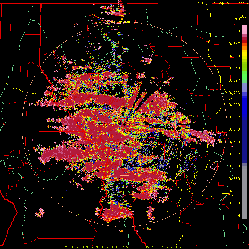Select the DCC label above the color scale
Viewport: 249px width, 249px height.
[x=243, y=17]
